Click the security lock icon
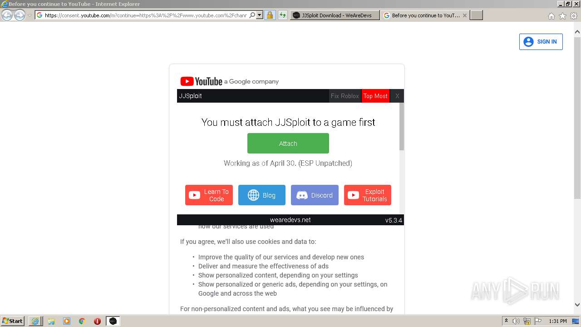 270,15
